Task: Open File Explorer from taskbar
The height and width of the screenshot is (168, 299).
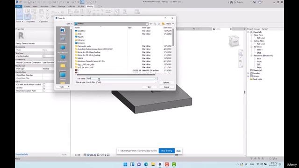Action: tap(153, 164)
